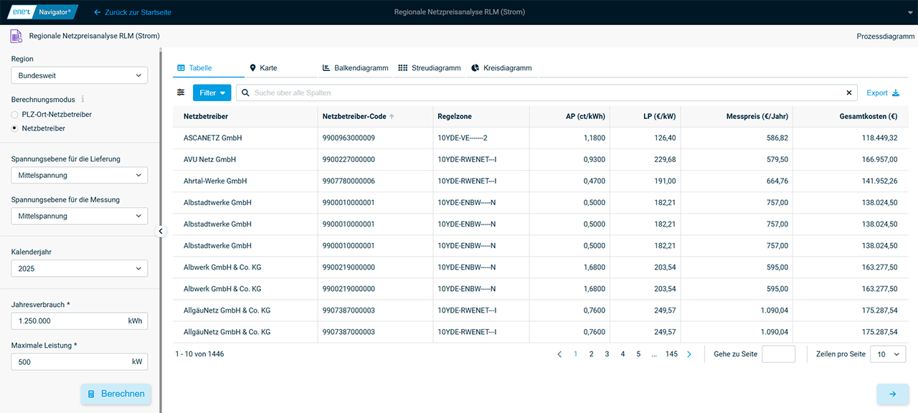918x413 pixels.
Task: Open column settings sliders icon
Action: click(x=181, y=92)
